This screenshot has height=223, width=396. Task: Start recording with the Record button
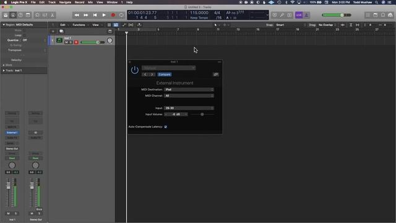(113, 15)
